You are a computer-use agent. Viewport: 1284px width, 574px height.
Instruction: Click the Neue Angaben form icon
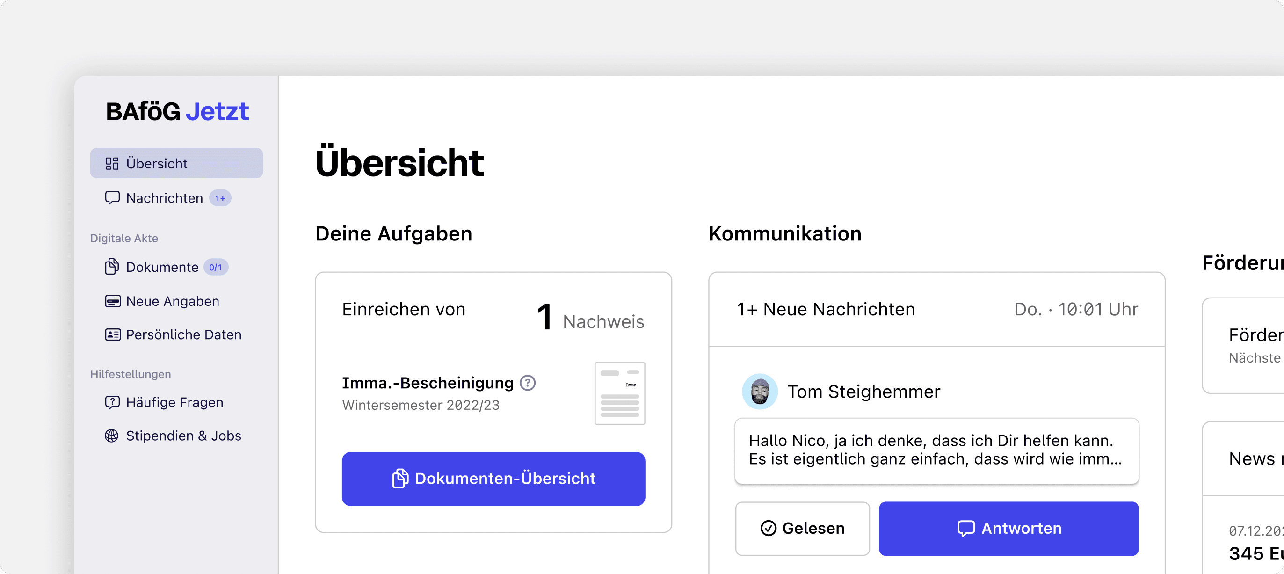pyautogui.click(x=113, y=301)
